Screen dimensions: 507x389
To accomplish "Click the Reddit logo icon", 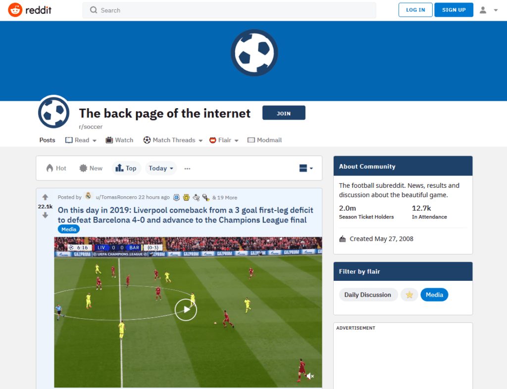I will (x=15, y=10).
